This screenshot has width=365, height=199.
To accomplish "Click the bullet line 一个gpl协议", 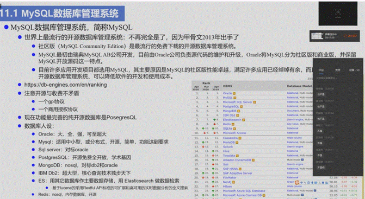I will point(52,101).
